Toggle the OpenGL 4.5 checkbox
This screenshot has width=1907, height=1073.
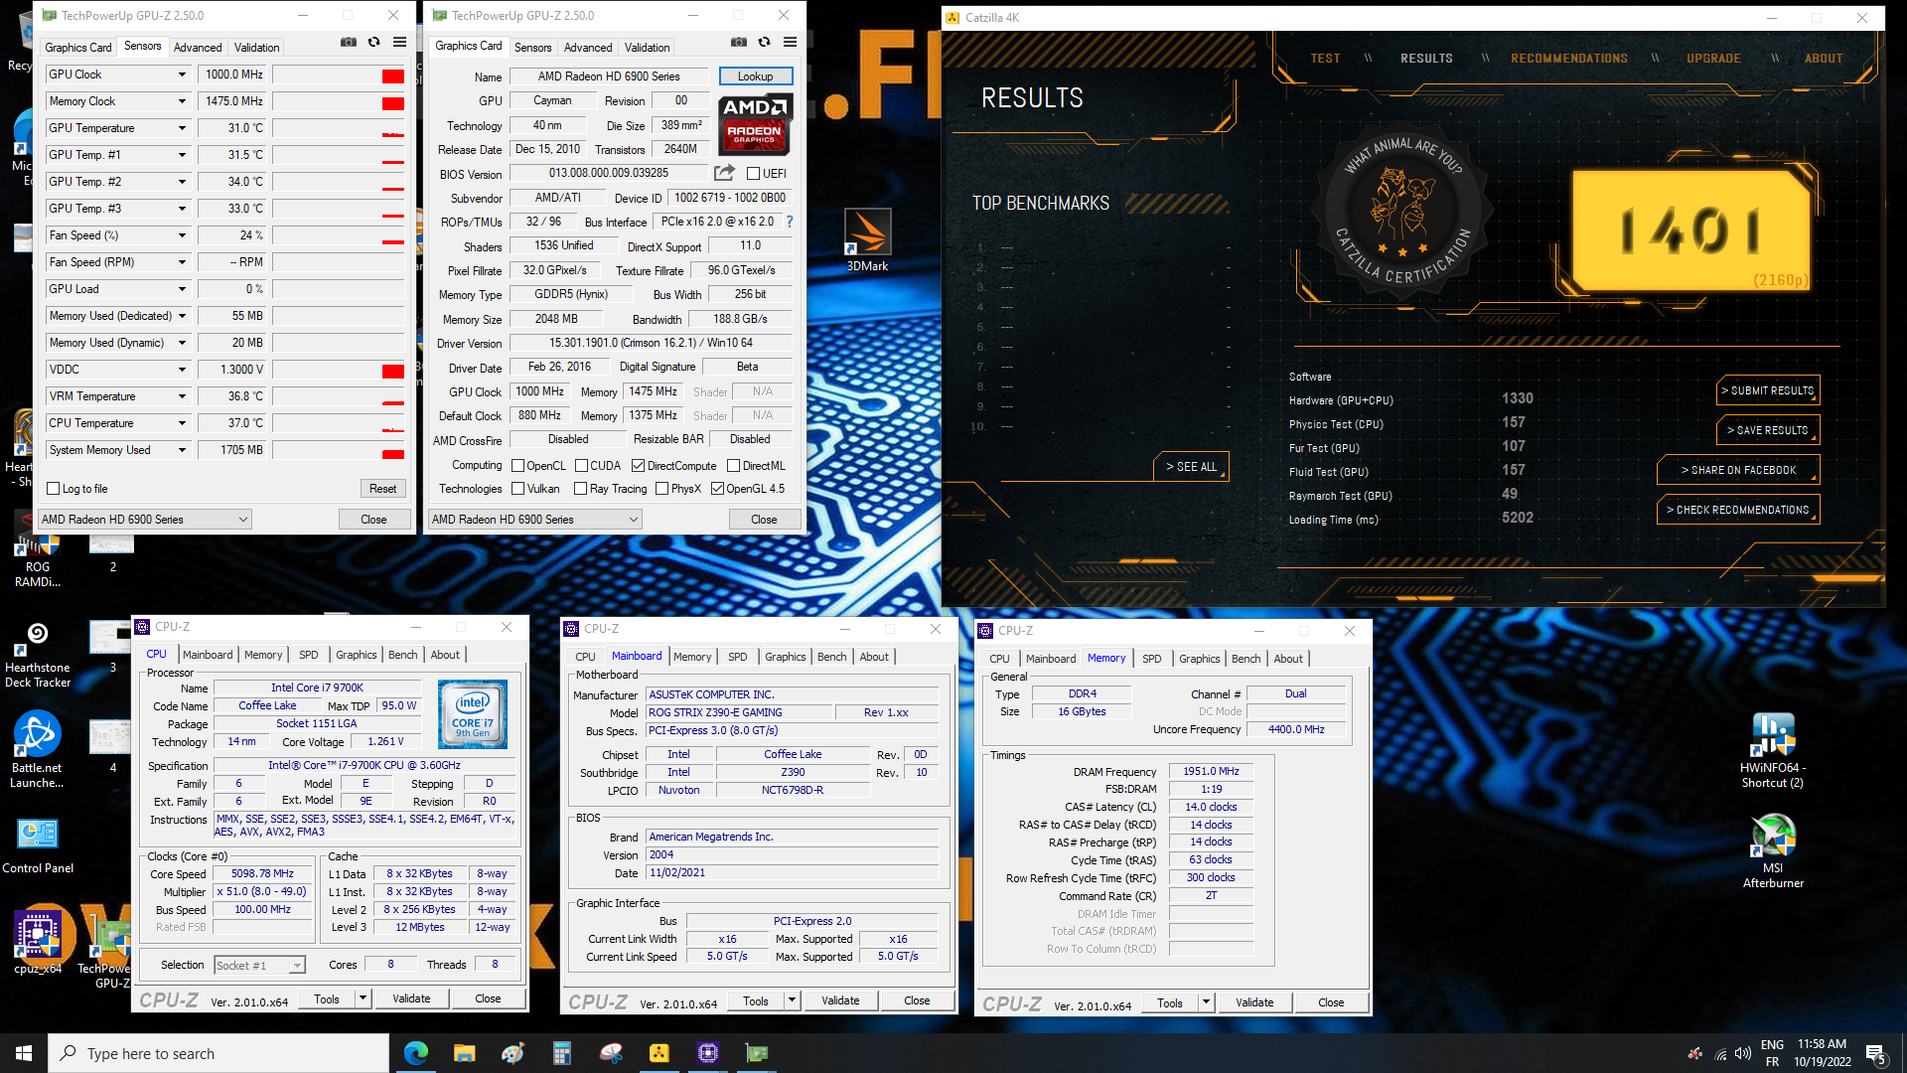[x=717, y=489]
